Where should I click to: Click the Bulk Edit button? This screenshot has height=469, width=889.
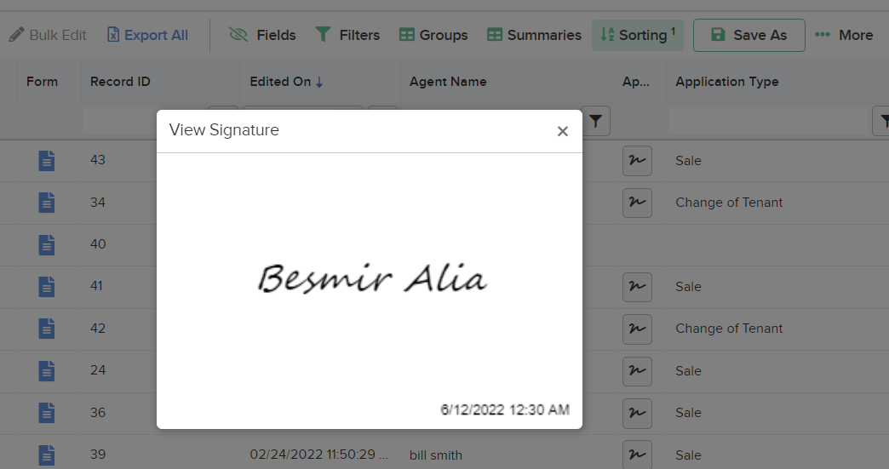tap(49, 35)
